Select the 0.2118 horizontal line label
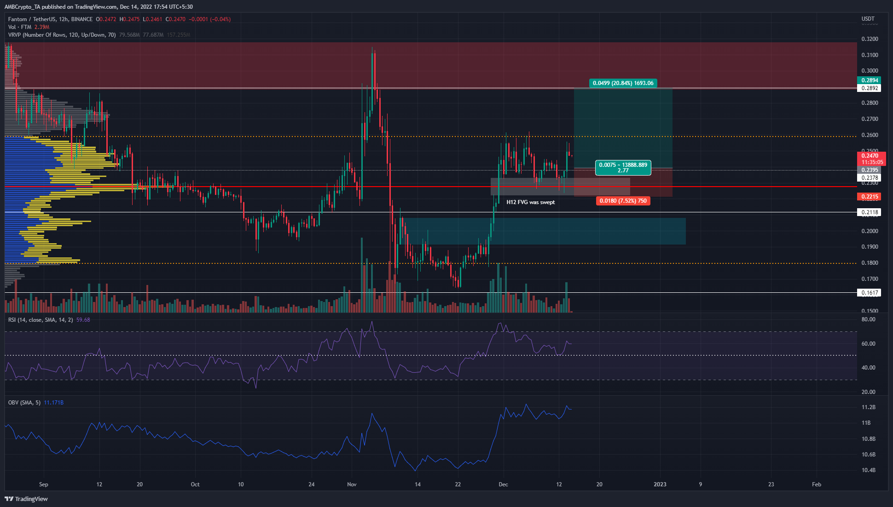893x507 pixels. click(869, 212)
